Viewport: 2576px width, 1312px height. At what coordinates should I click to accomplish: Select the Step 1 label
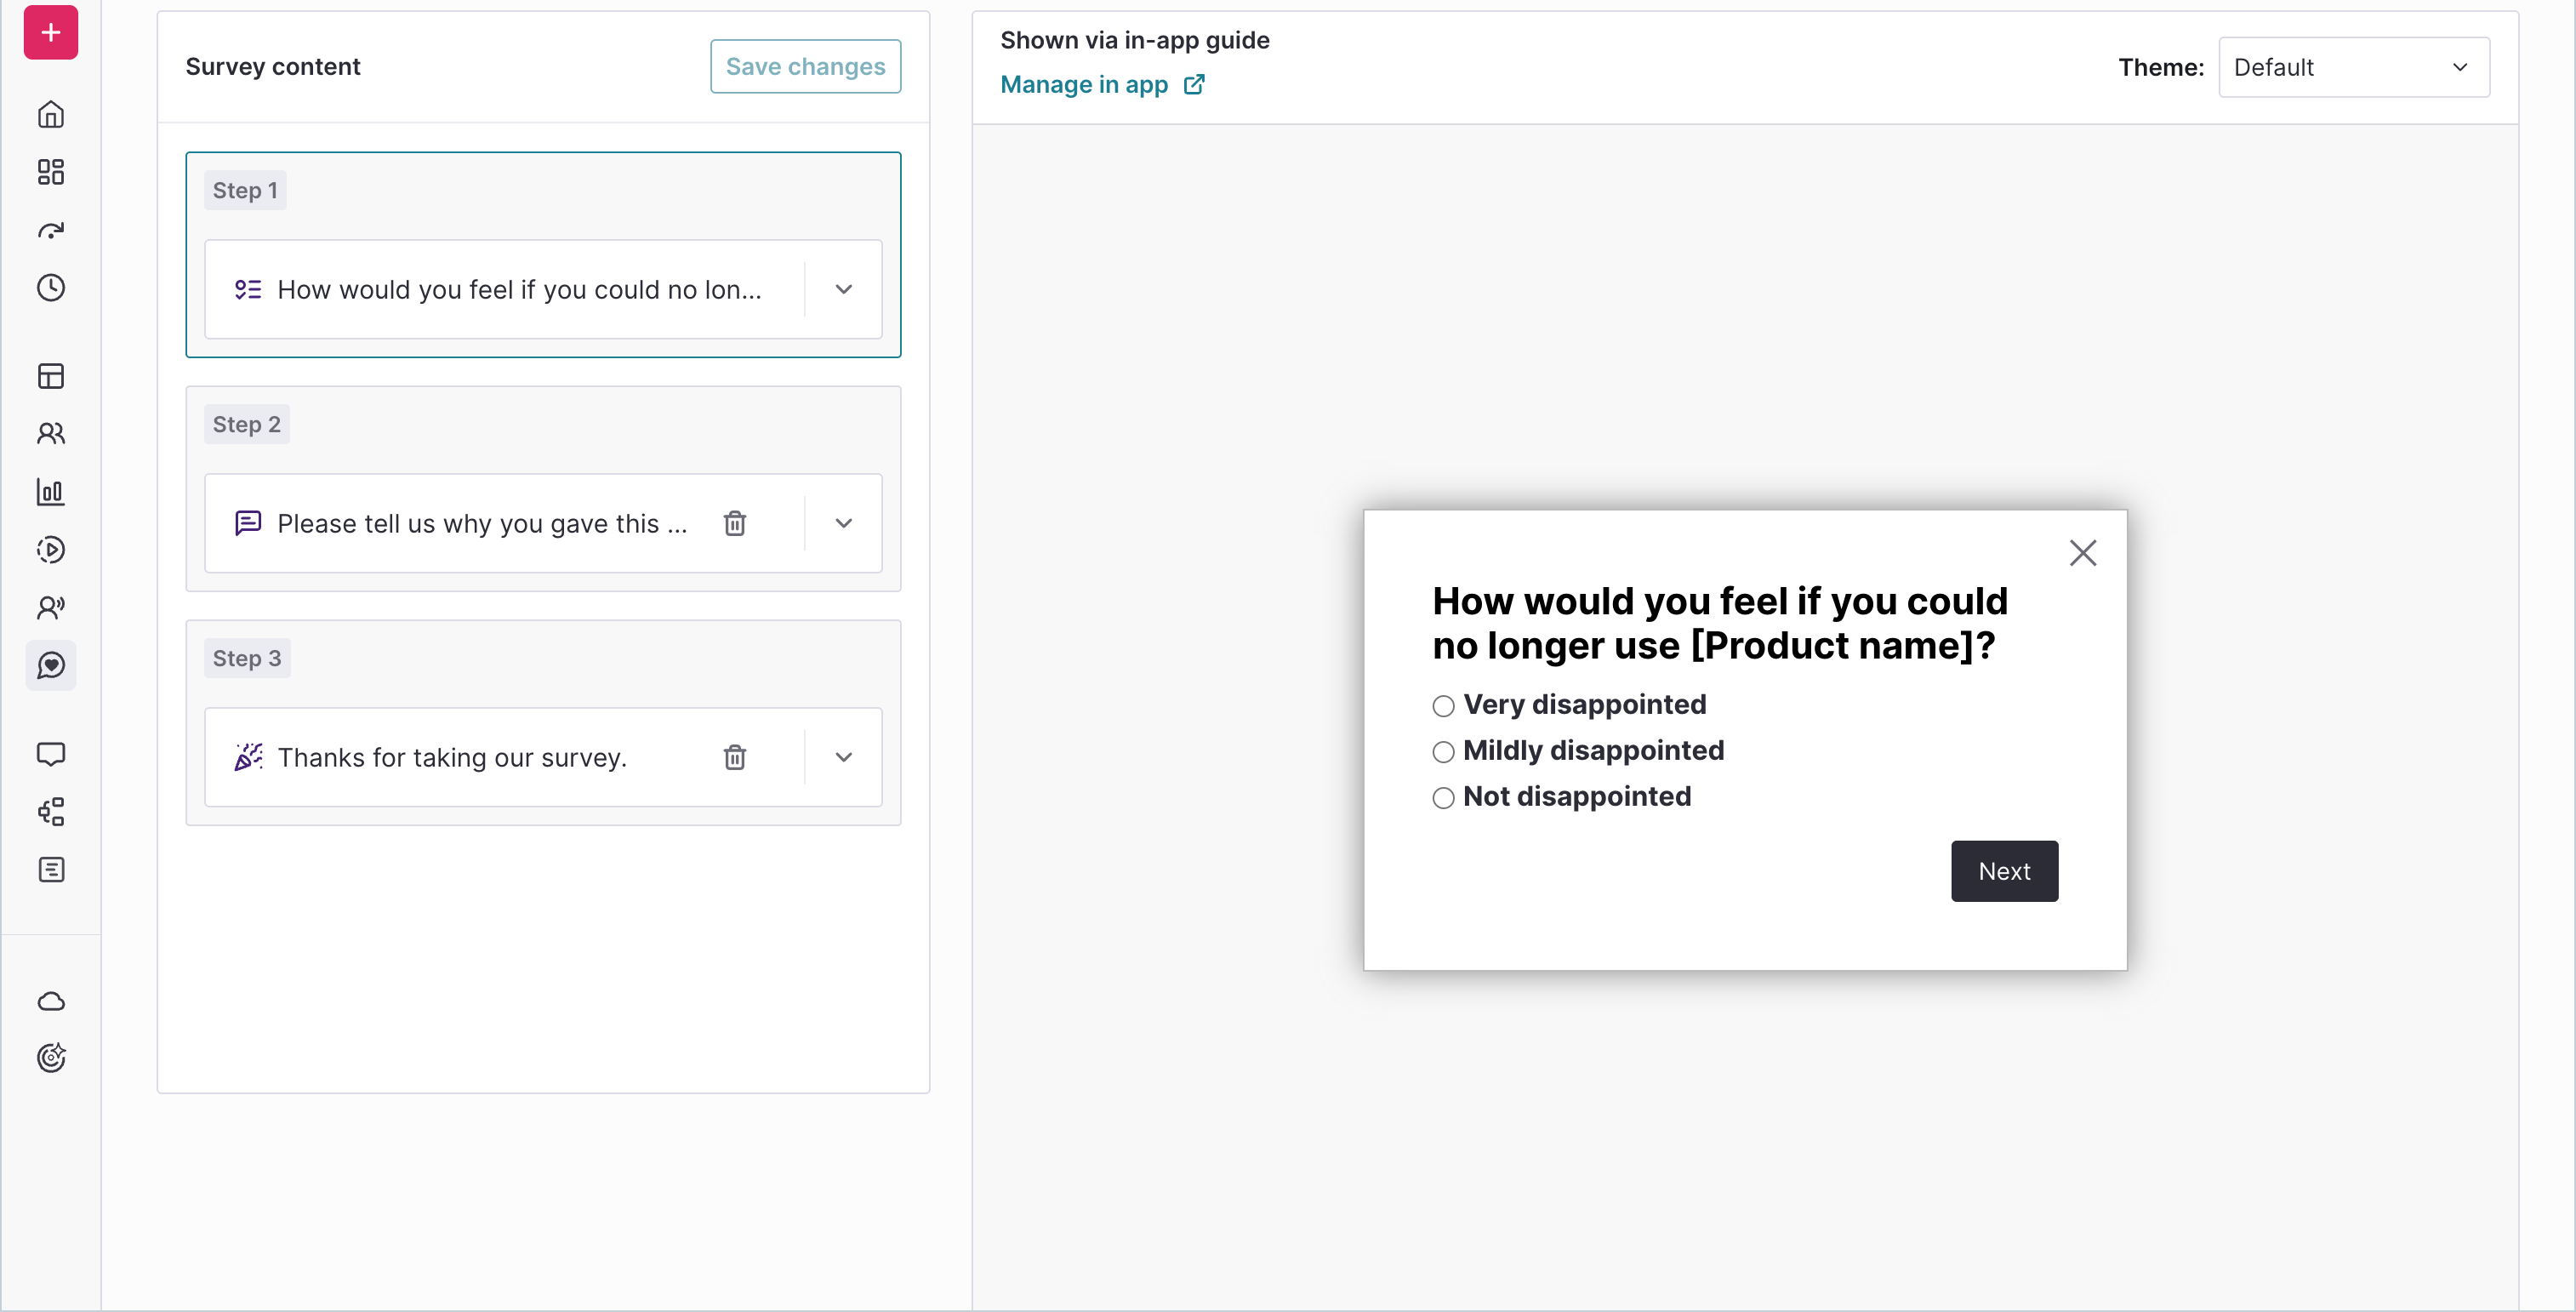click(x=245, y=190)
